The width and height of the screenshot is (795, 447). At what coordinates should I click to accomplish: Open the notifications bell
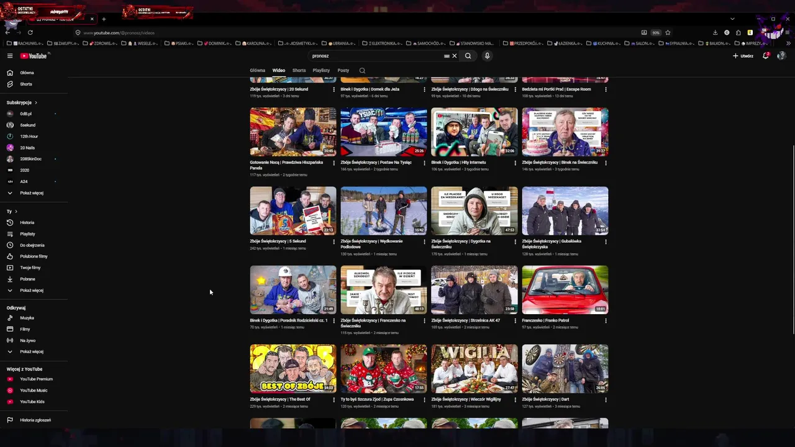click(x=766, y=56)
